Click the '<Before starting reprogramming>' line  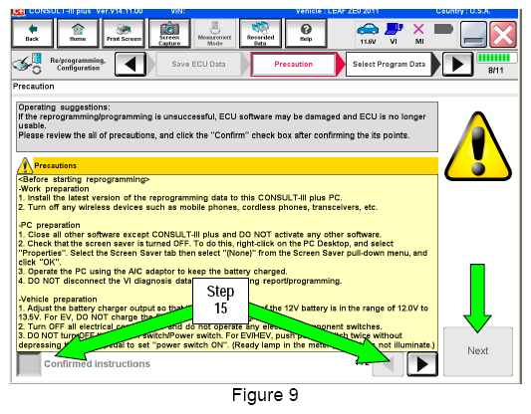click(x=84, y=179)
